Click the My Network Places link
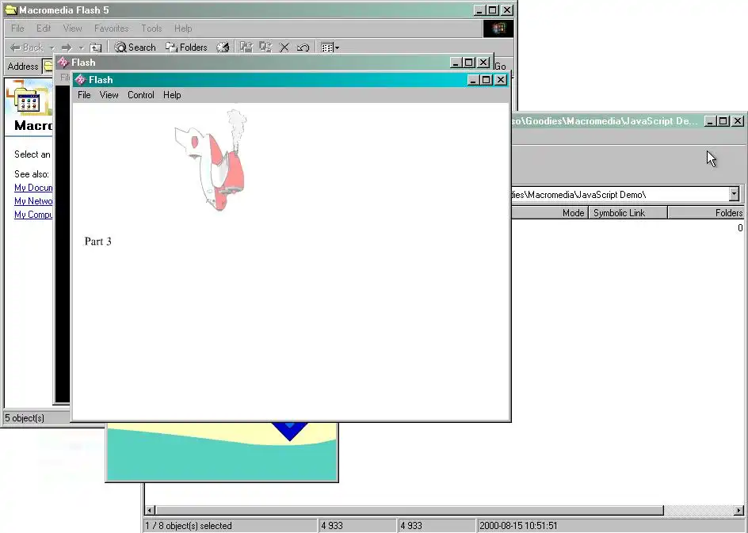Image resolution: width=748 pixels, height=533 pixels. [33, 201]
